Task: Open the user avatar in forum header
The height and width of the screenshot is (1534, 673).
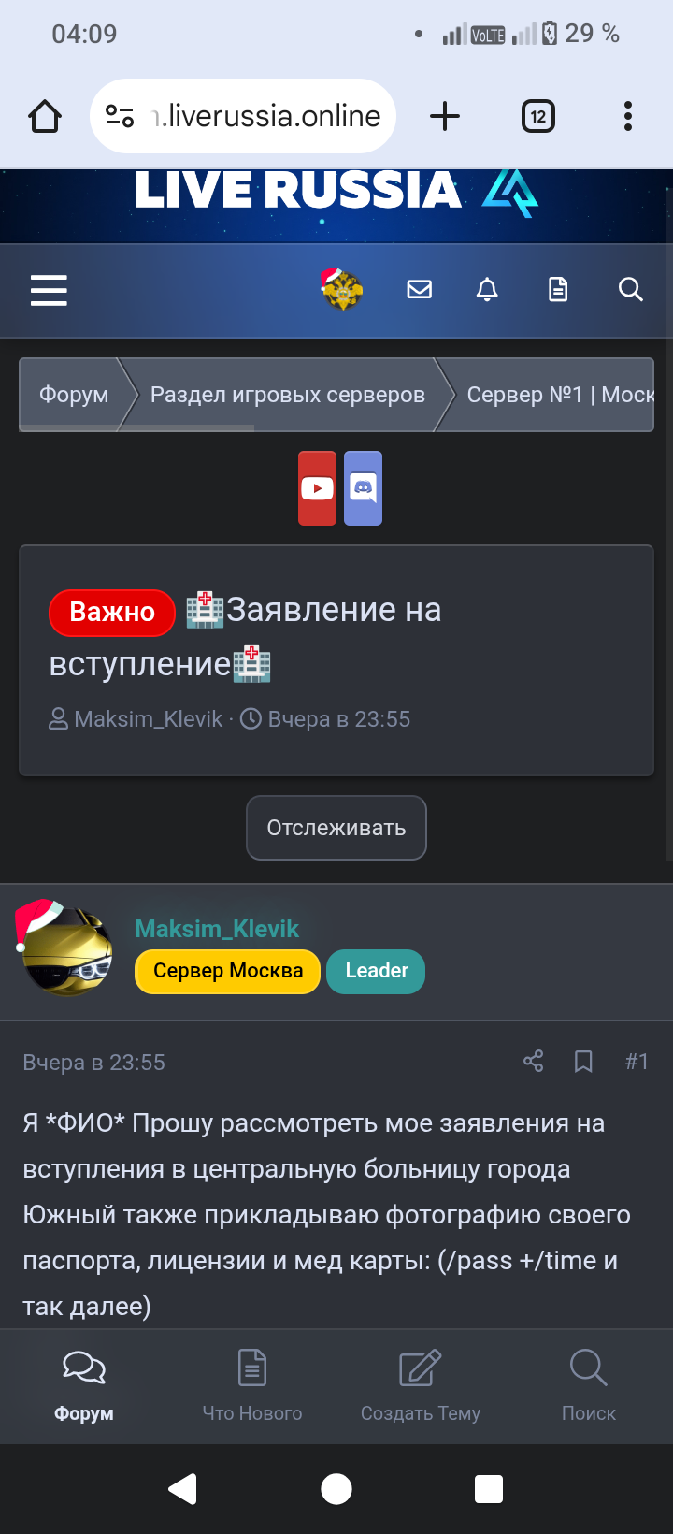Action: pos(342,289)
